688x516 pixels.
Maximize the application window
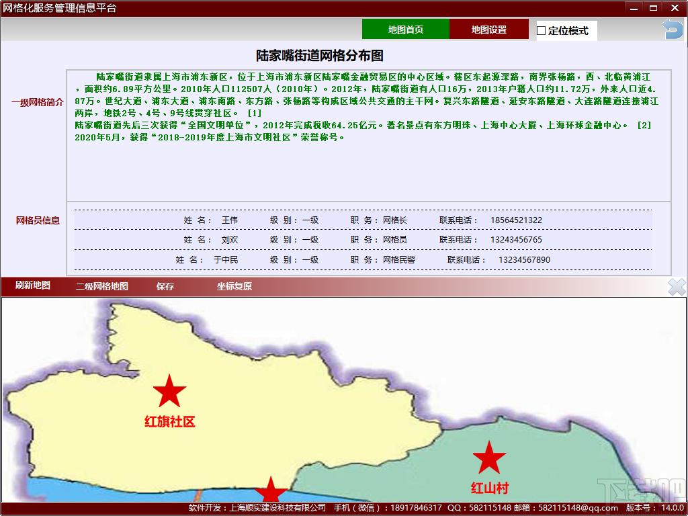(653, 8)
